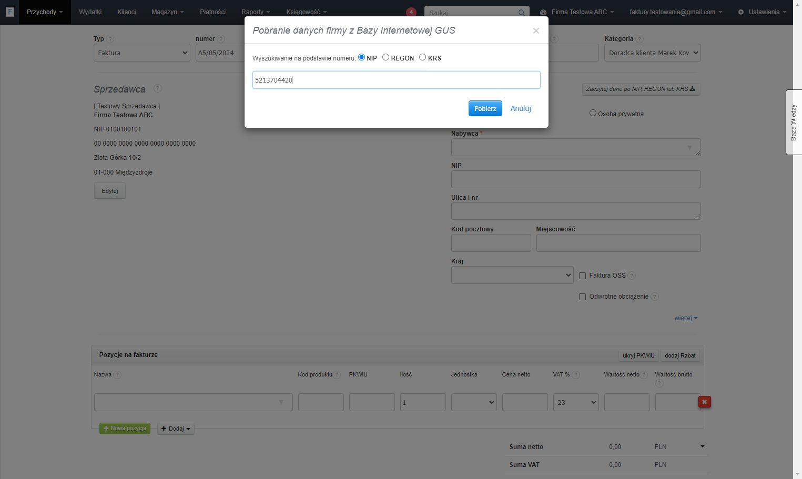The height and width of the screenshot is (479, 802).
Task: Click the help icon next to Typ
Action: (x=110, y=39)
